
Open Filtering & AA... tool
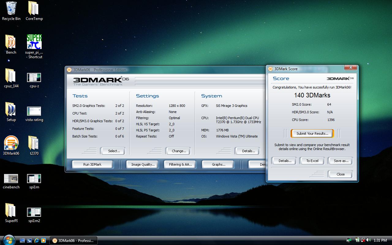pyautogui.click(x=180, y=164)
